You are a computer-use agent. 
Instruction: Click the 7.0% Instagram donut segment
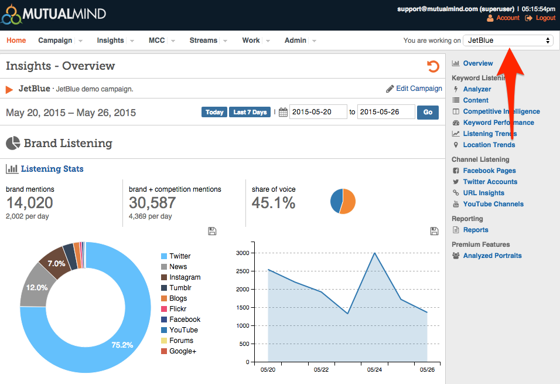[56, 263]
